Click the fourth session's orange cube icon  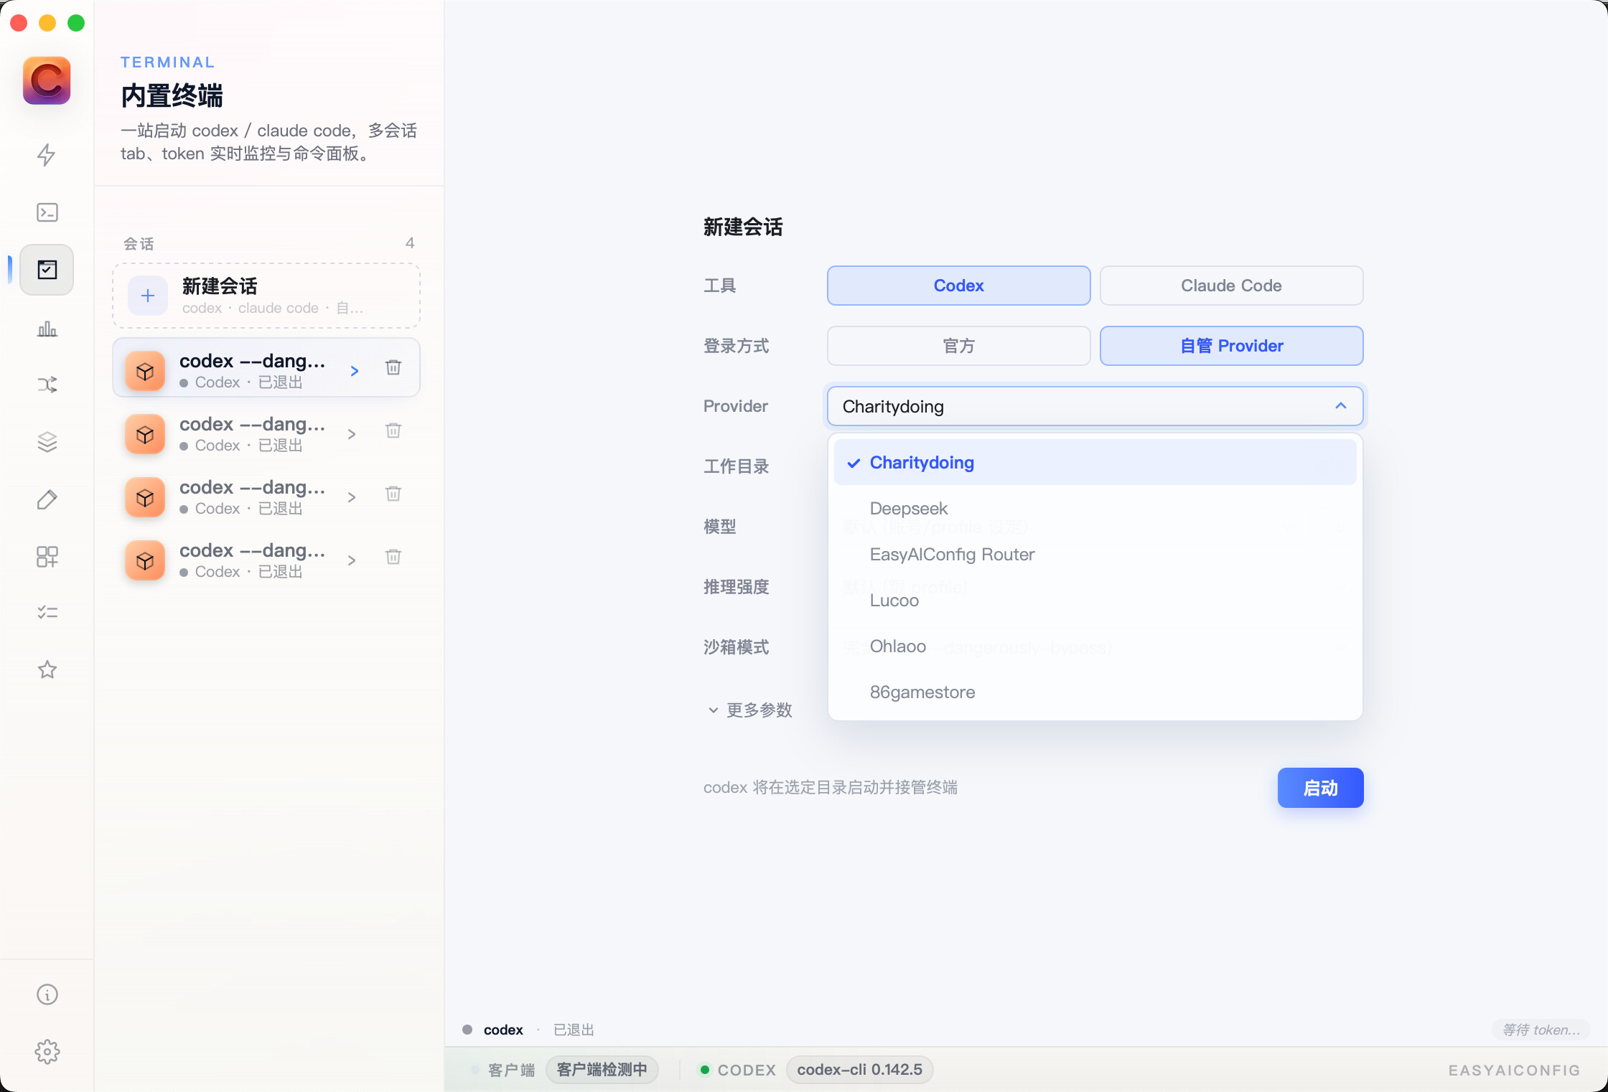coord(145,560)
